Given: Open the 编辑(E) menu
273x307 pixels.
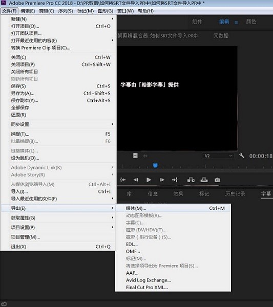Looking at the screenshot, I should [28, 11].
